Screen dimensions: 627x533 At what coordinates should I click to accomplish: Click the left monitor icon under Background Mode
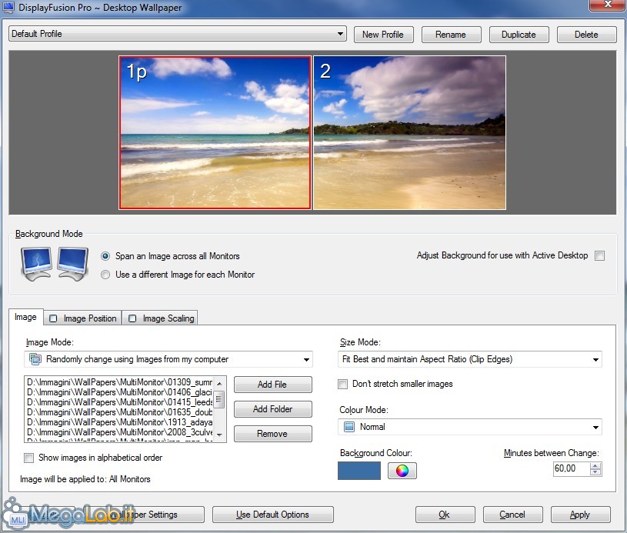pos(36,264)
